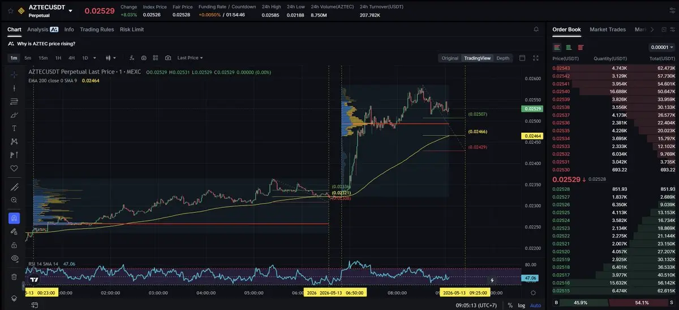The width and height of the screenshot is (679, 310).
Task: Select TradingView chart mode
Action: (x=477, y=58)
